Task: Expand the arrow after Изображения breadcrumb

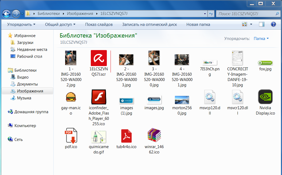Action: (97, 14)
